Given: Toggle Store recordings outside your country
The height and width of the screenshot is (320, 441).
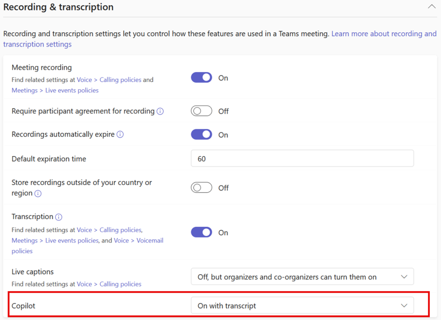Looking at the screenshot, I should coord(202,187).
